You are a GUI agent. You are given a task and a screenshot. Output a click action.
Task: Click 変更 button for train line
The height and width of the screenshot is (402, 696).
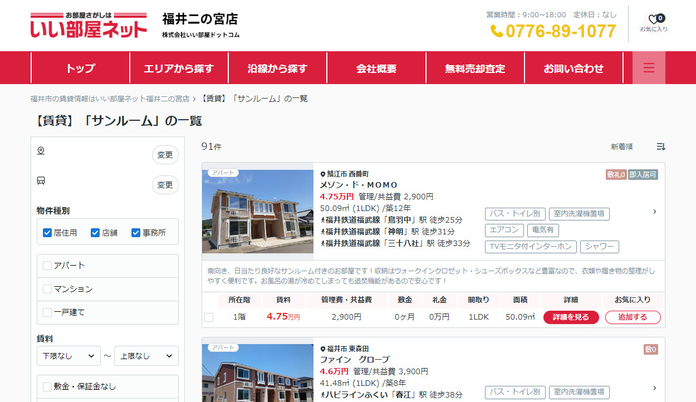(x=165, y=185)
